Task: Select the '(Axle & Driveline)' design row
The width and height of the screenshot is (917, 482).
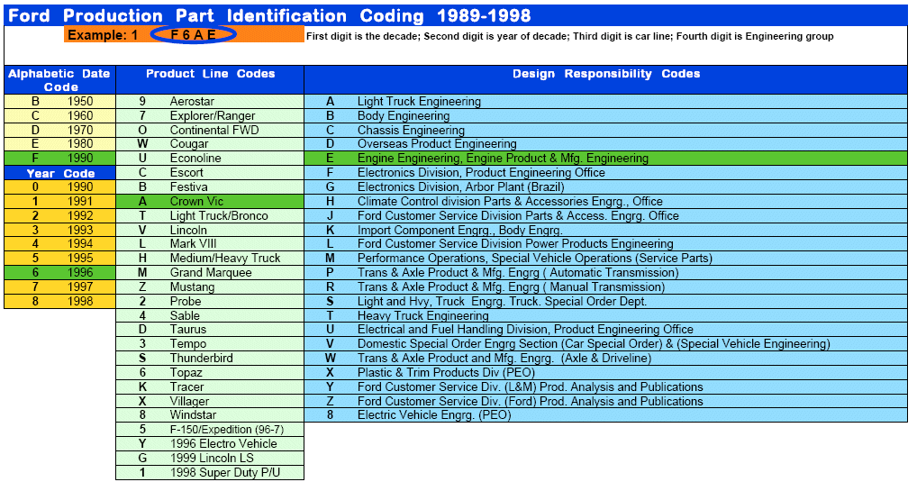Action: point(606,358)
